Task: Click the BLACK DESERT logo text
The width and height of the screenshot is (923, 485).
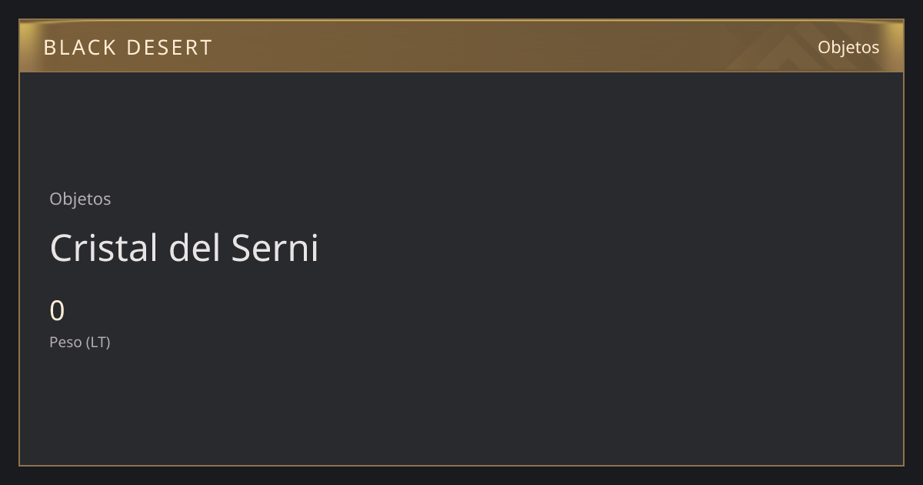Action: (128, 48)
